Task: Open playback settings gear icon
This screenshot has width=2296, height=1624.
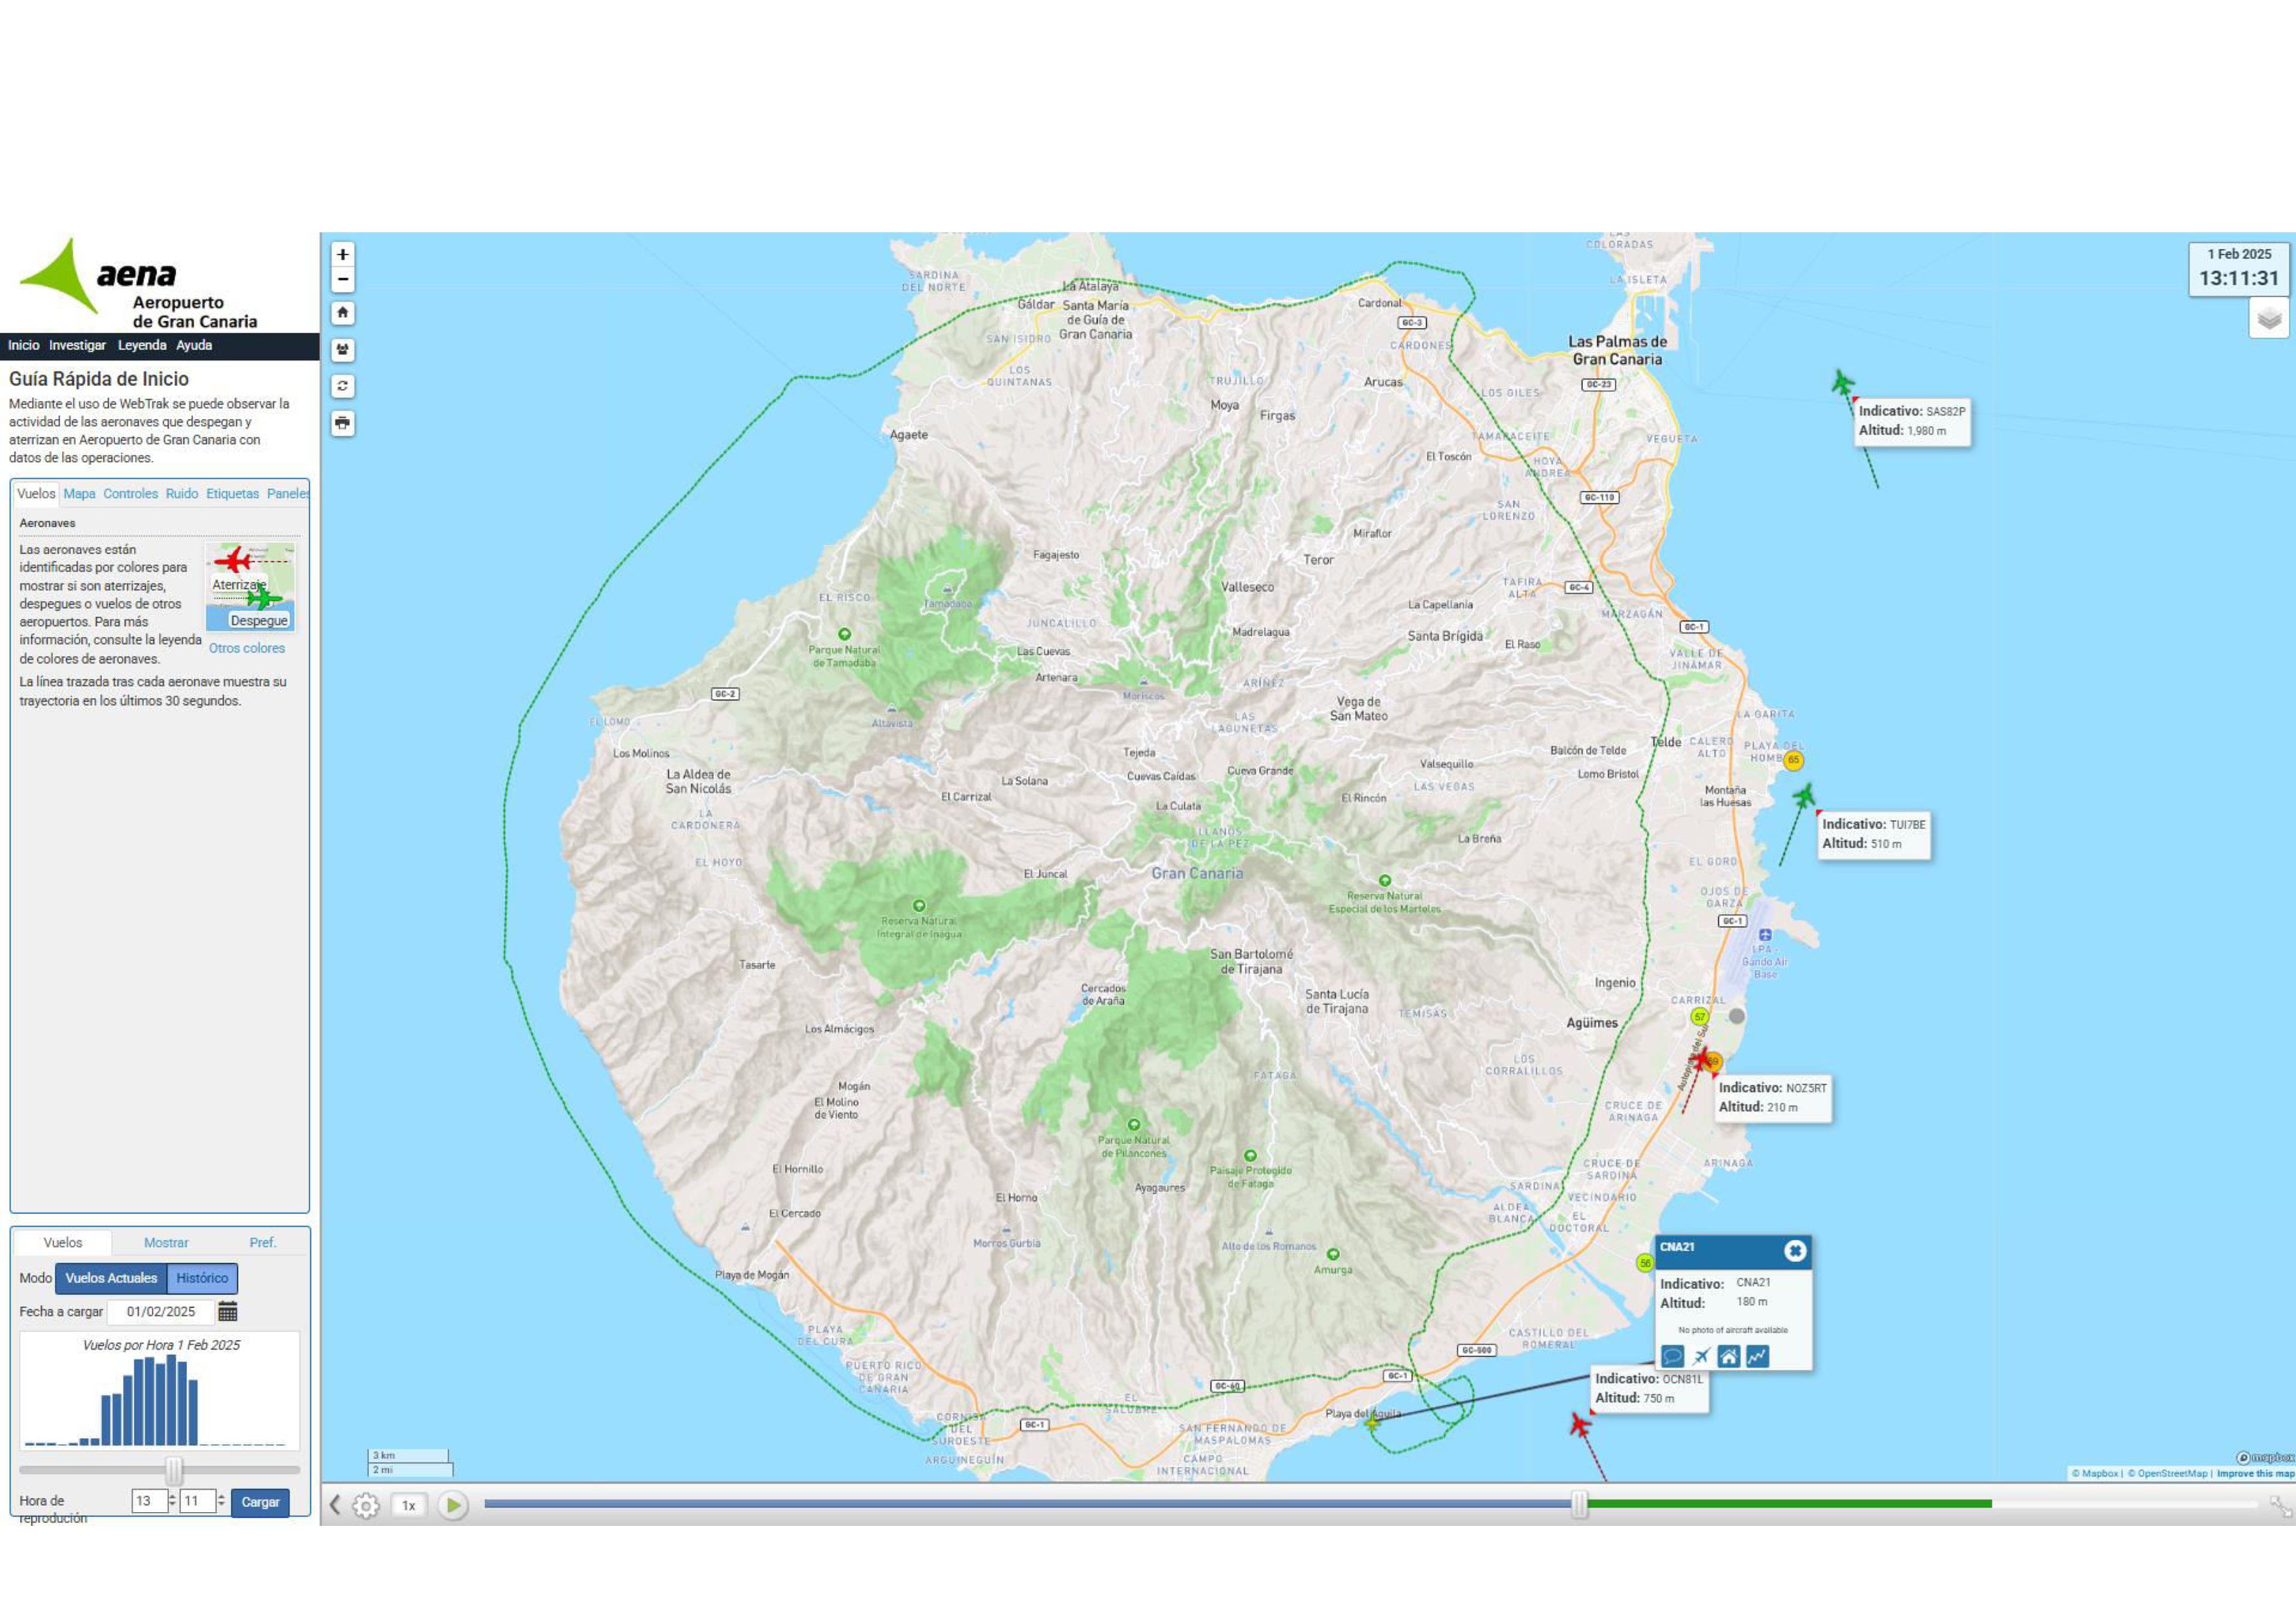Action: pyautogui.click(x=366, y=1505)
